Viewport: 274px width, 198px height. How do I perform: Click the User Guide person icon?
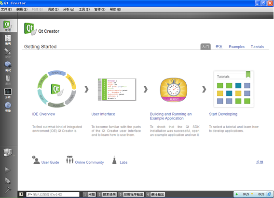click(x=36, y=160)
